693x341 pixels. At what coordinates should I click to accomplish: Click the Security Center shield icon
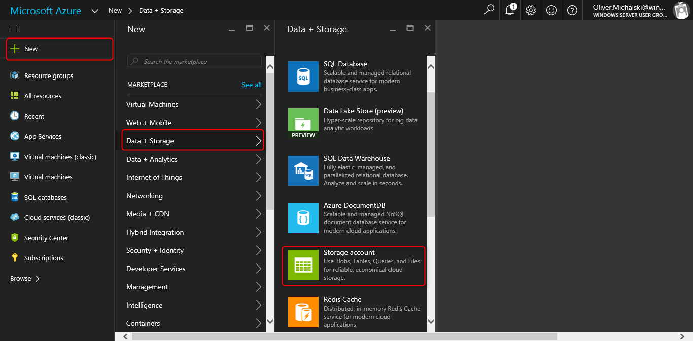[15, 238]
